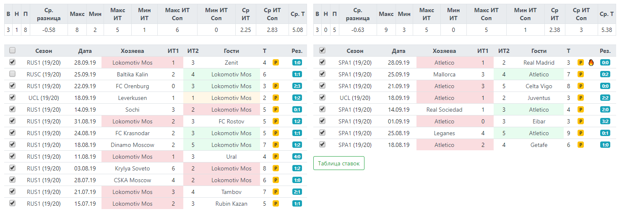Click the RUSC (19/20) season cell
The image size is (622, 212).
[44, 74]
